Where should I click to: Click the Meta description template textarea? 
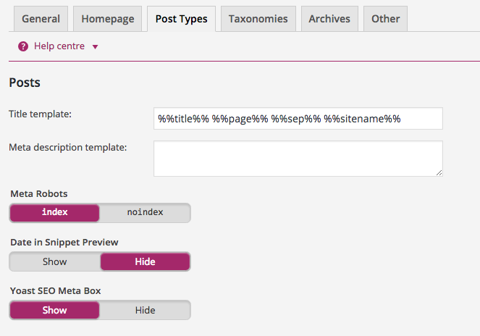click(298, 158)
